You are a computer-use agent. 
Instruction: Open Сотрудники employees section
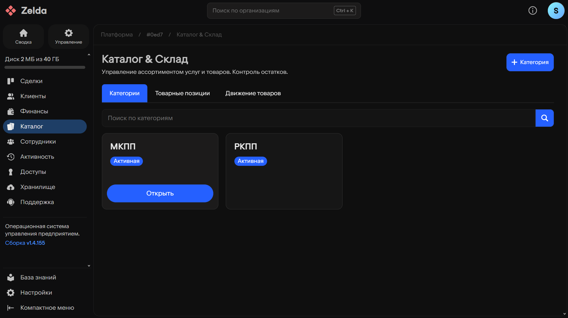coord(38,141)
